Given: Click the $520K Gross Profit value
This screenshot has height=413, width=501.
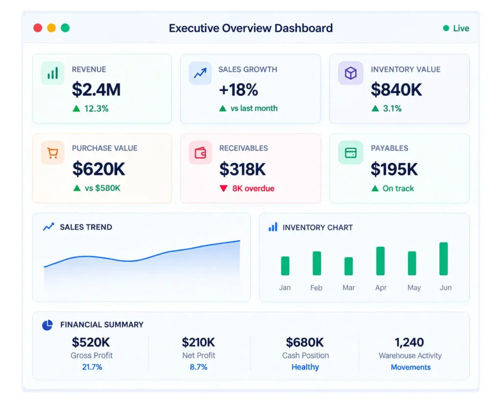Looking at the screenshot, I should (91, 343).
